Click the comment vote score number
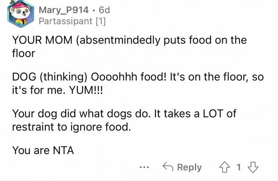 pyautogui.click(x=239, y=167)
